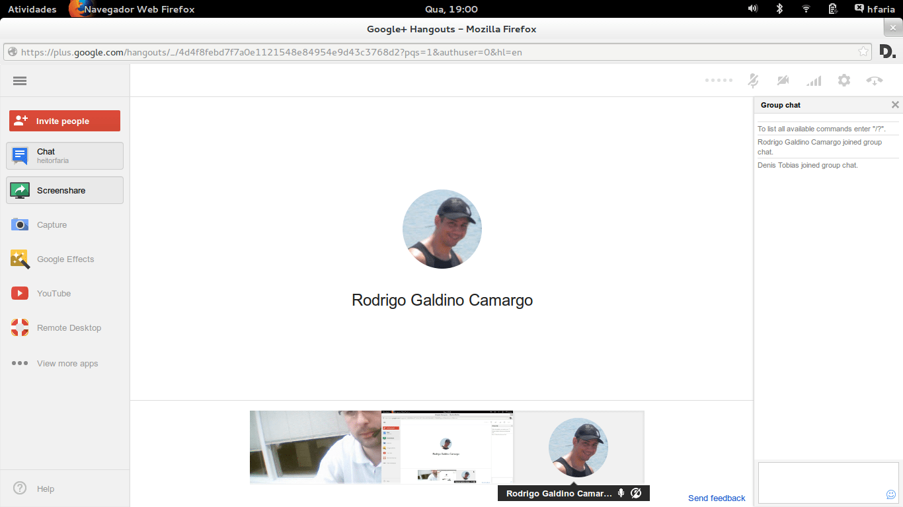Open the bandwidth signal bars control
The image size is (903, 507).
coord(814,81)
